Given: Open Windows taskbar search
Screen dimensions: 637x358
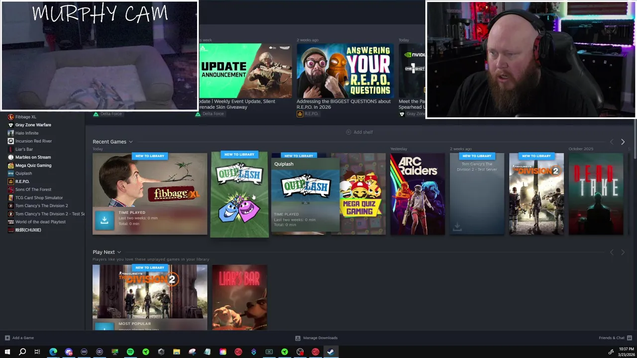Looking at the screenshot, I should [22, 352].
